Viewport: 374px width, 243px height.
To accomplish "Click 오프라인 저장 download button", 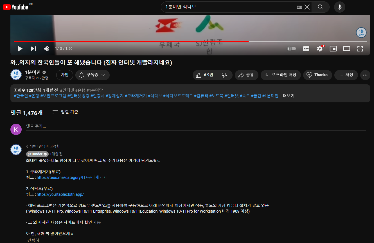I will click(x=281, y=75).
